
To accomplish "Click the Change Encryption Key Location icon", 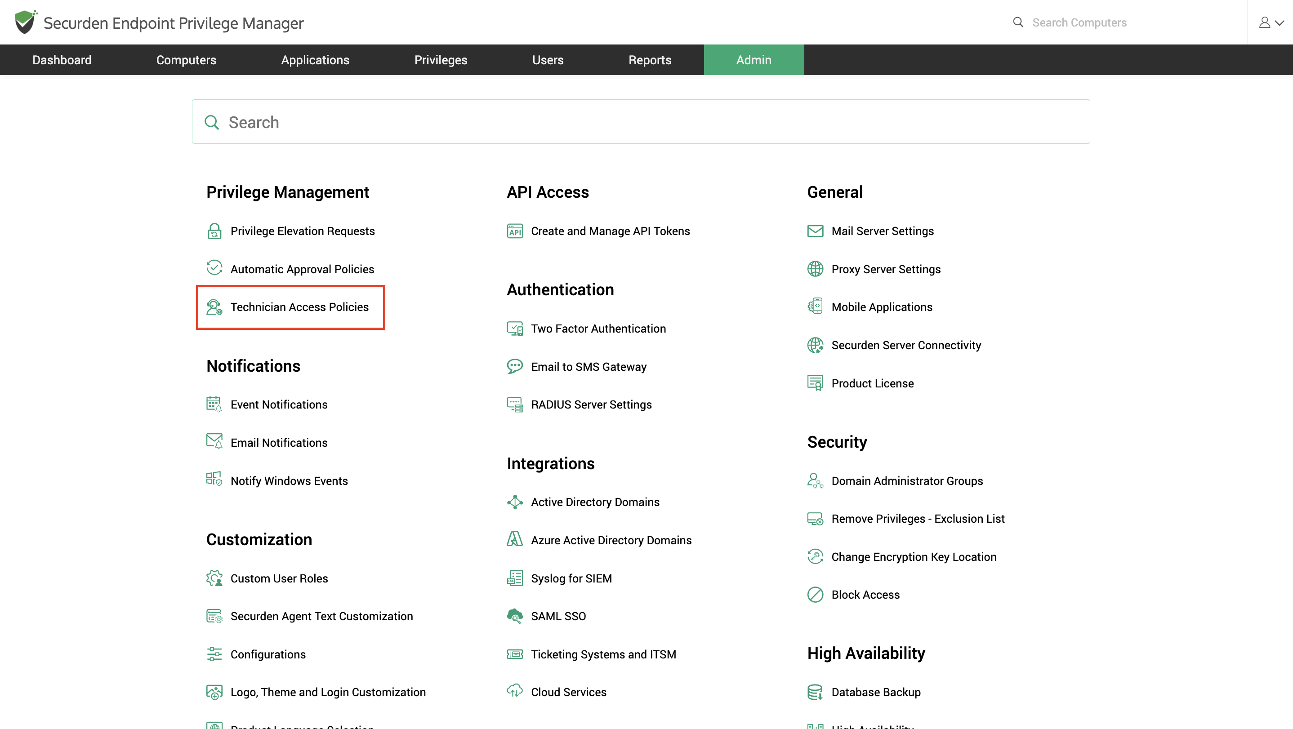I will point(815,556).
